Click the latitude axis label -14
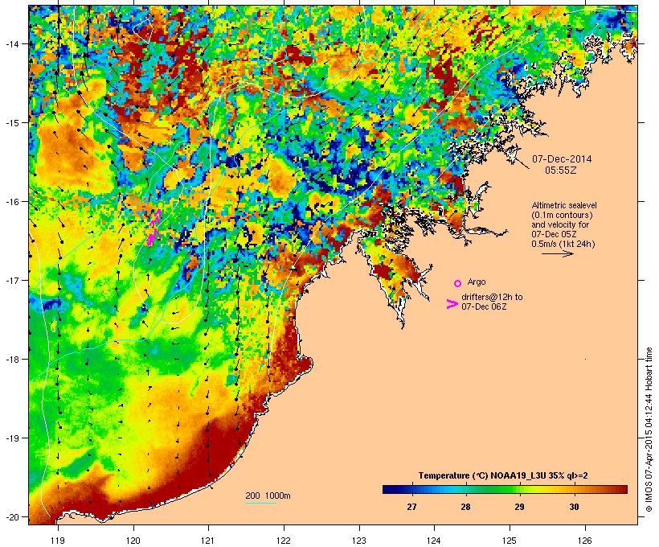 click(x=11, y=43)
